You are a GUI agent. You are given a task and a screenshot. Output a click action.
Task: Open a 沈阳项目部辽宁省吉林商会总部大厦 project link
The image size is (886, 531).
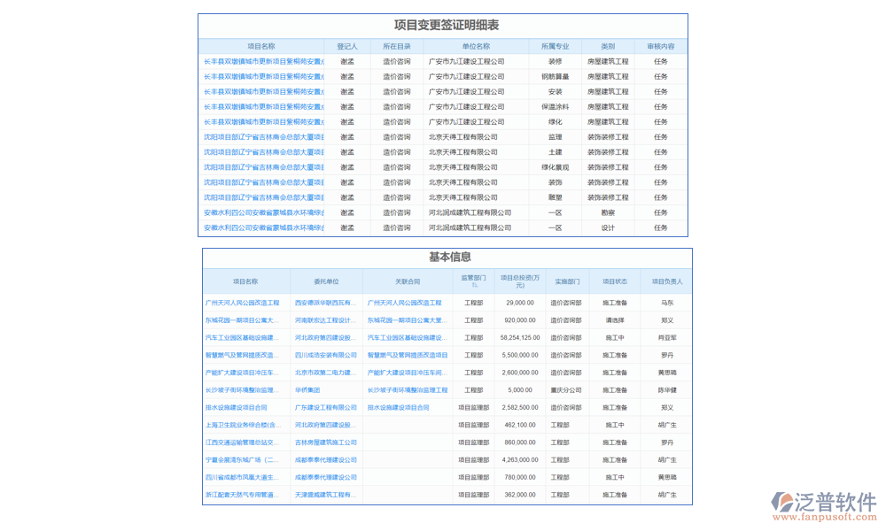264,137
